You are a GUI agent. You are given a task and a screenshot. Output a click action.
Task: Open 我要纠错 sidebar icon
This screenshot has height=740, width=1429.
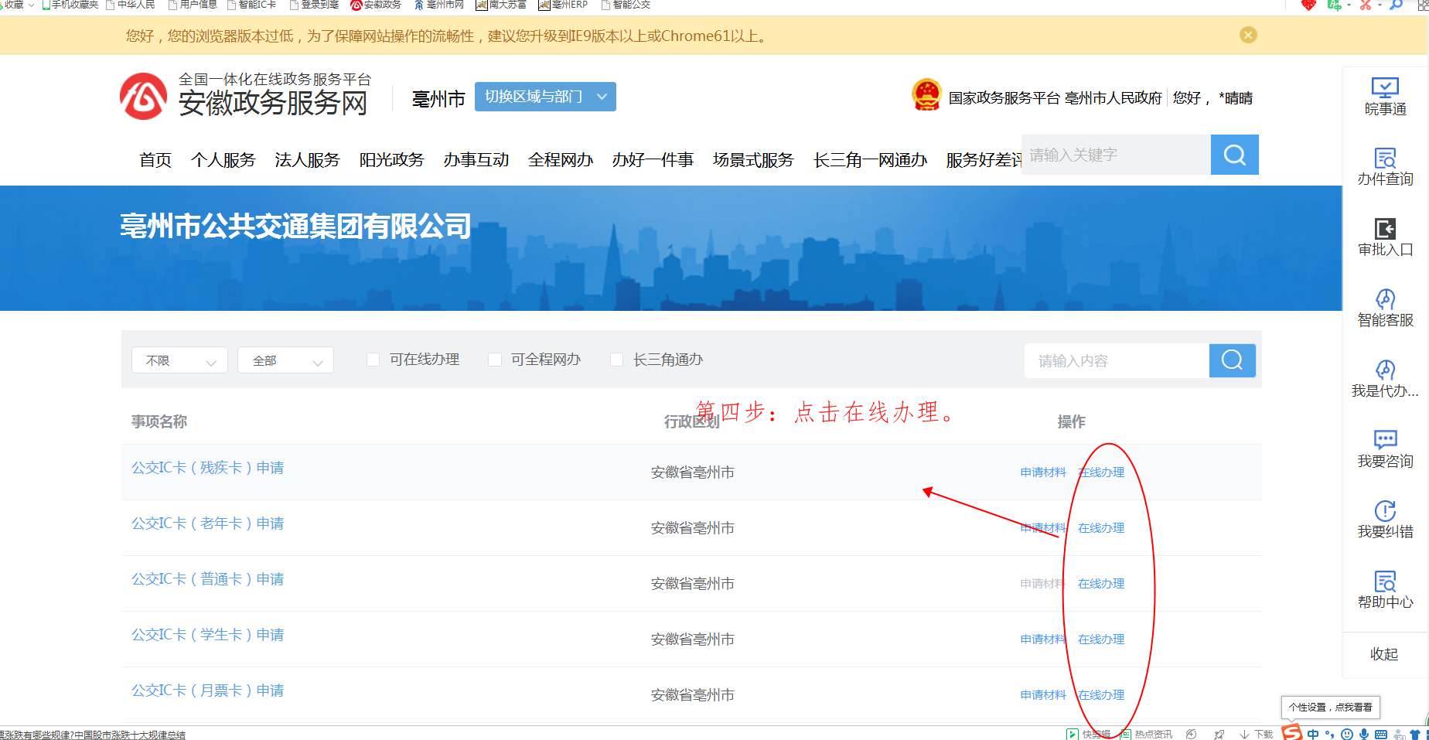coord(1385,520)
